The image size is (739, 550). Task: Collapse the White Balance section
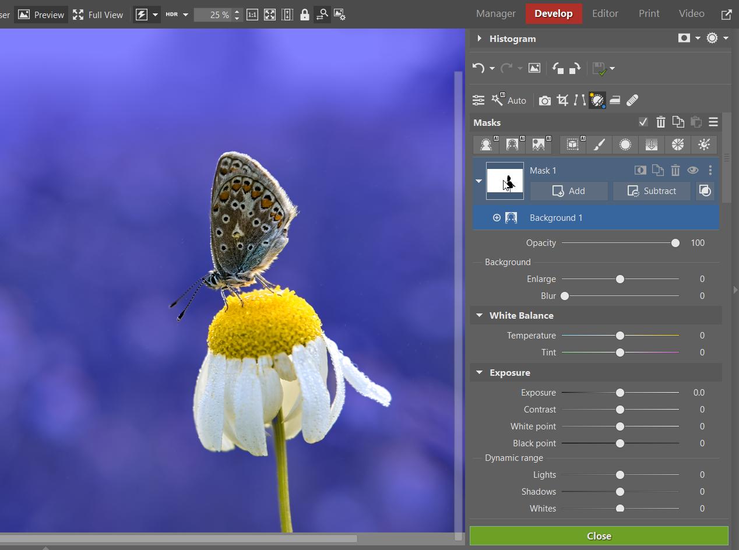tap(479, 315)
